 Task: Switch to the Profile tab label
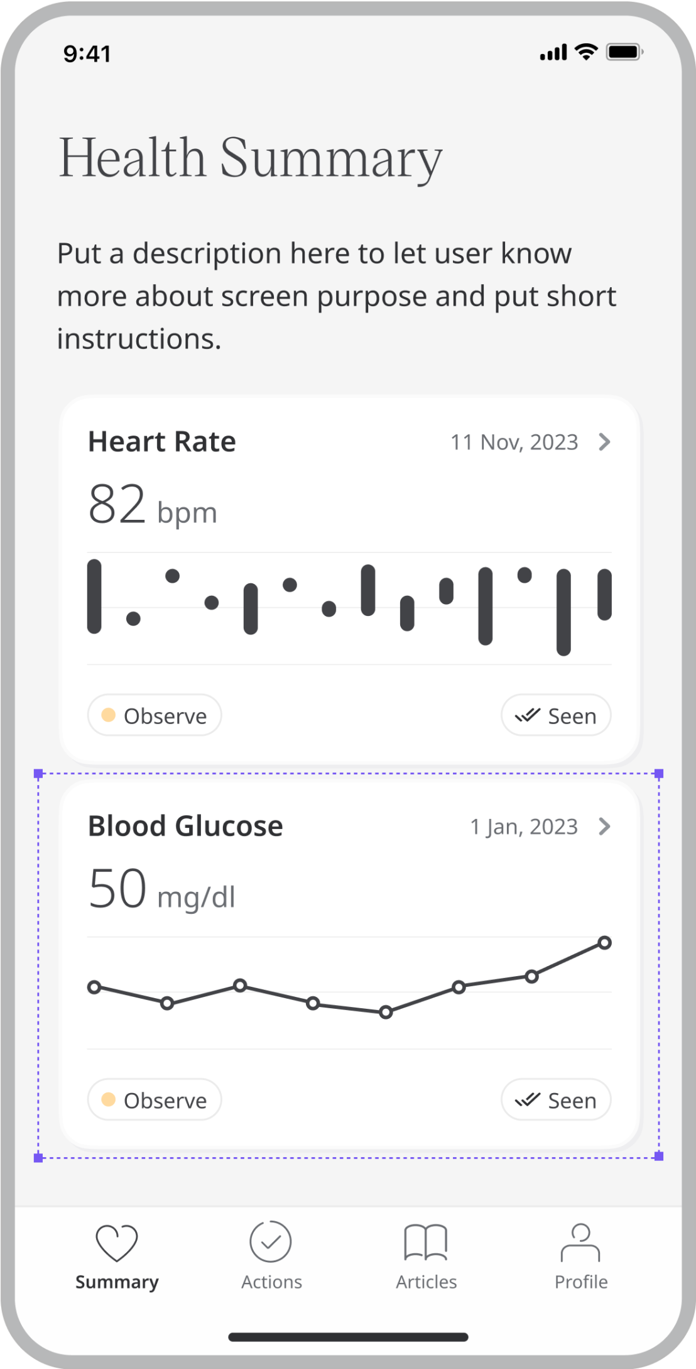[581, 1282]
